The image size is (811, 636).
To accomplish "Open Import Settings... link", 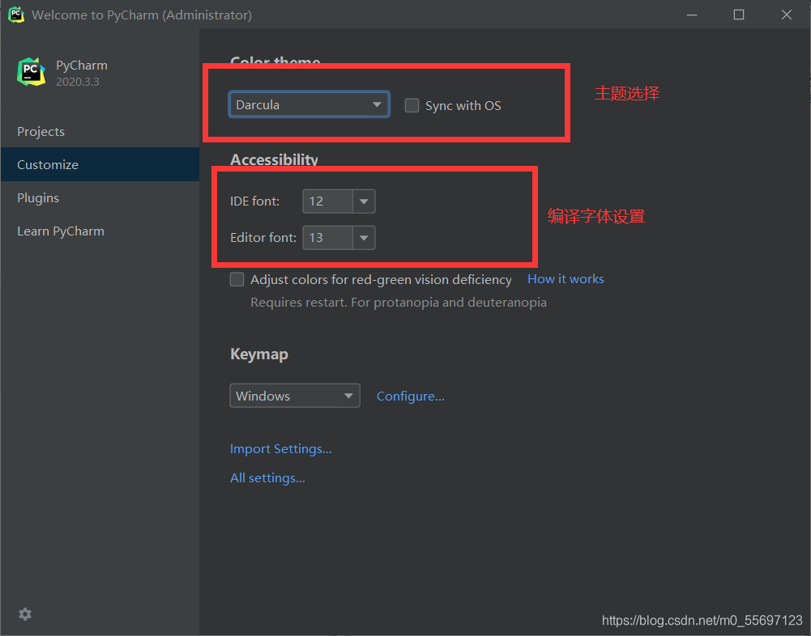I will (x=281, y=449).
